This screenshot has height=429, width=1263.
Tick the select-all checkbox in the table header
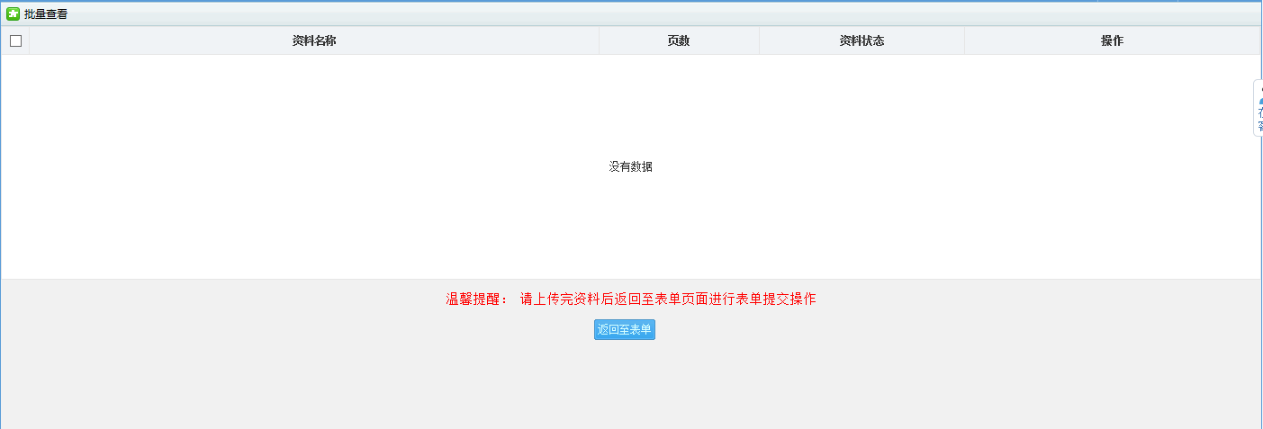click(x=15, y=40)
